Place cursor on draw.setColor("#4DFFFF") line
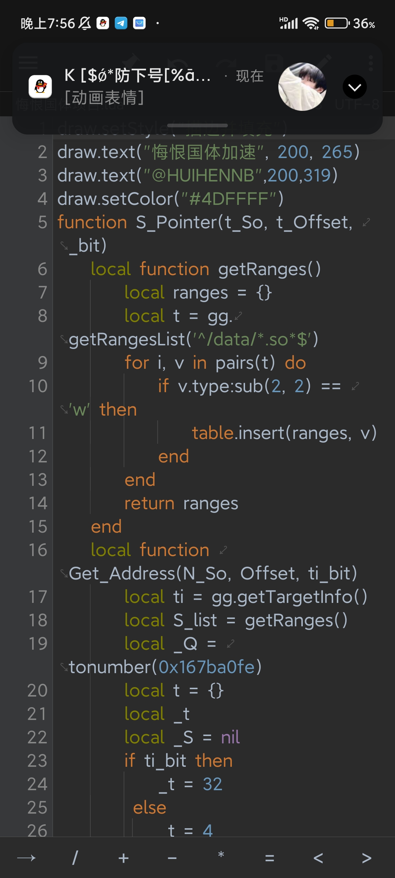The image size is (395, 878). pos(170,199)
